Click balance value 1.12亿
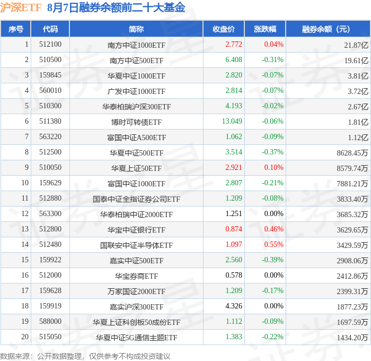 point(358,137)
